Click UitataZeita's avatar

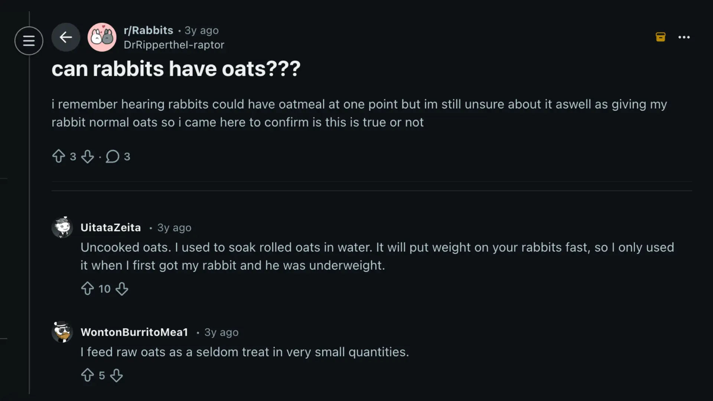[x=62, y=227]
